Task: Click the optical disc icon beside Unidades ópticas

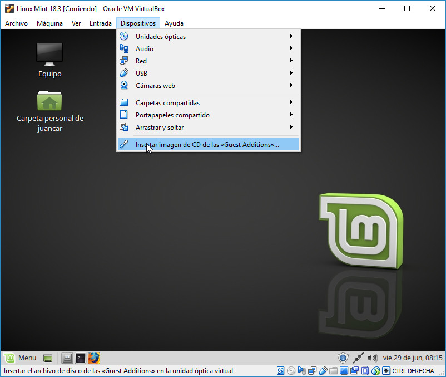Action: pyautogui.click(x=123, y=36)
